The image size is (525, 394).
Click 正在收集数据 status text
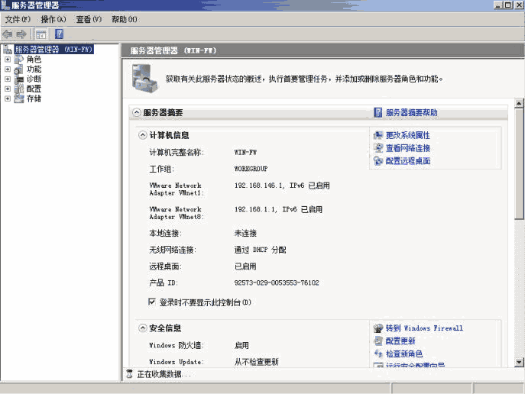[x=164, y=374]
